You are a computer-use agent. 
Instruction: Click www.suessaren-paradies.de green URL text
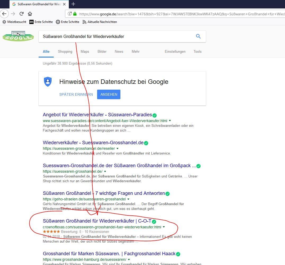(x=105, y=121)
